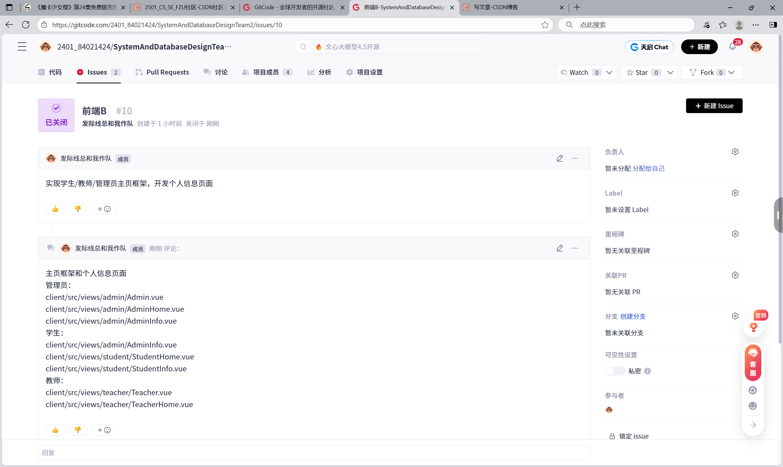
Task: Thumbs up the comment listing vue files
Action: pos(55,430)
